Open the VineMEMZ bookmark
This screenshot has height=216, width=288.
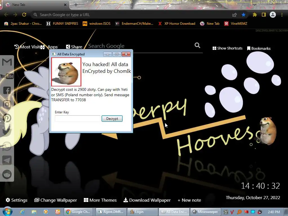click(x=236, y=24)
